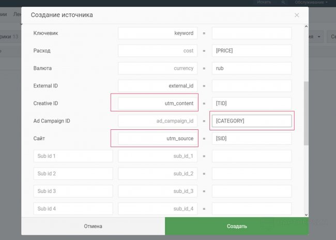Click the [SID] value field
336x240 pixels.
(252, 139)
